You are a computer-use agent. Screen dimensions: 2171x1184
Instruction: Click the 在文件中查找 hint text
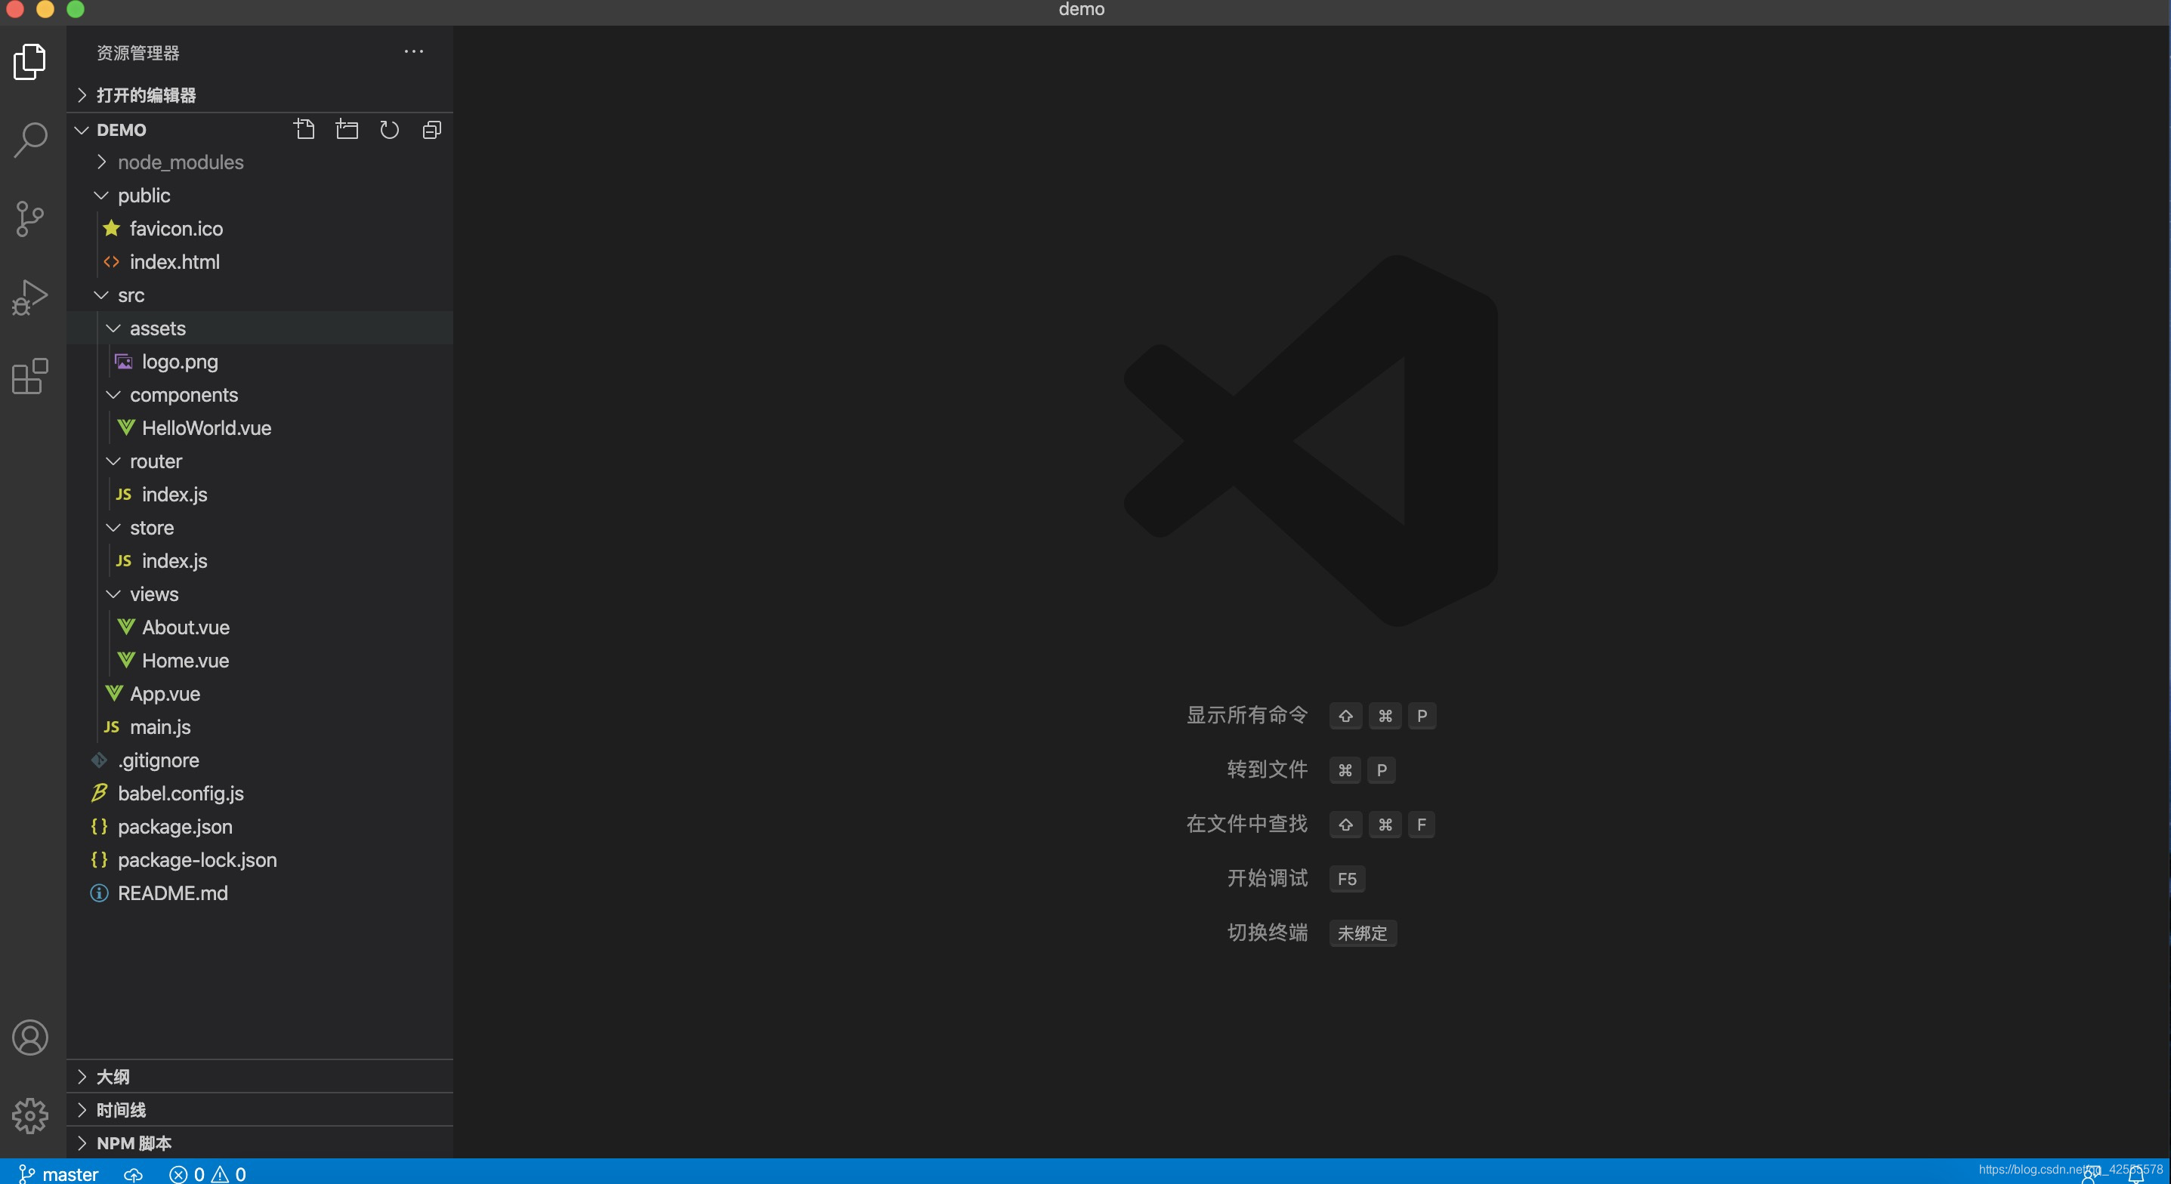tap(1247, 824)
